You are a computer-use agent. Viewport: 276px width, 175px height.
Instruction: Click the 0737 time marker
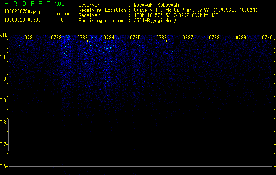[188, 37]
